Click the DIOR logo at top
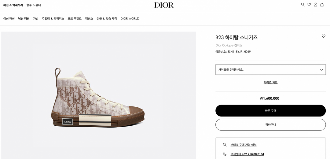The image size is (330, 159). [x=164, y=5]
